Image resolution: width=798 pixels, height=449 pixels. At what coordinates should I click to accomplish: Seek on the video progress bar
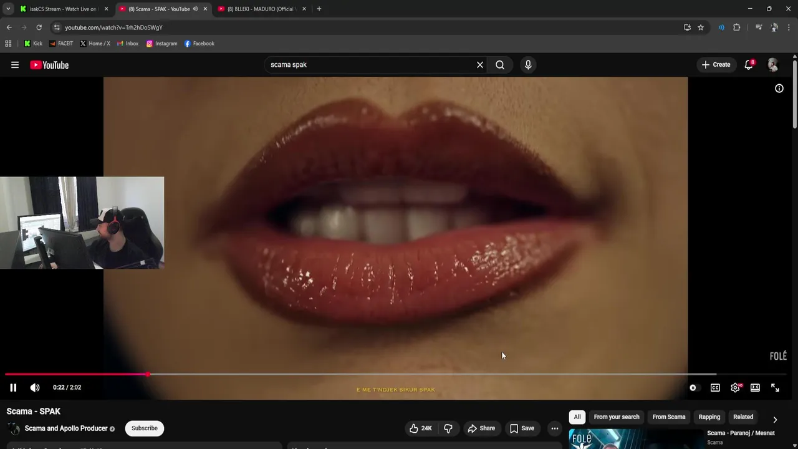[x=395, y=374]
